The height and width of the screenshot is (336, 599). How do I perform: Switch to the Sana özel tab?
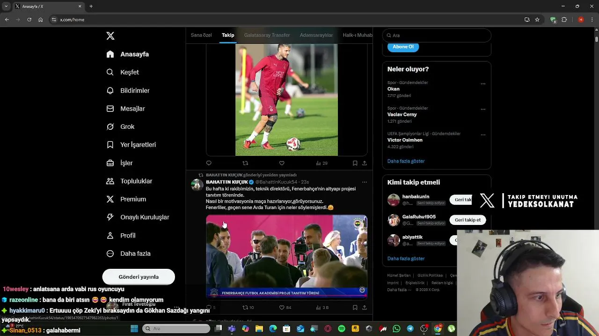click(x=201, y=35)
